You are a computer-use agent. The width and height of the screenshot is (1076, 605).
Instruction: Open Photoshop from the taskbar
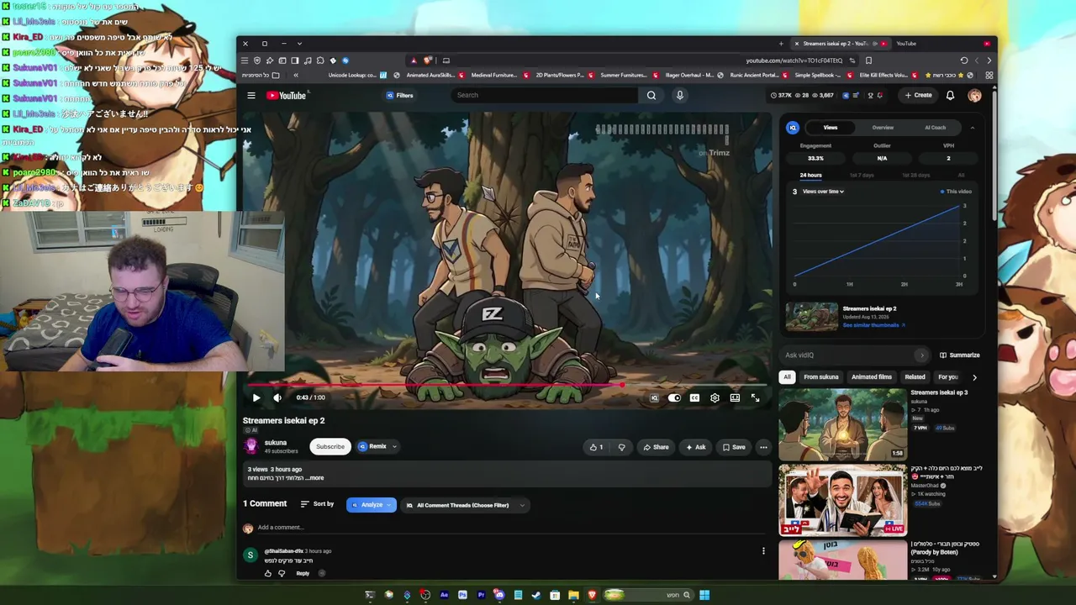pyautogui.click(x=462, y=595)
